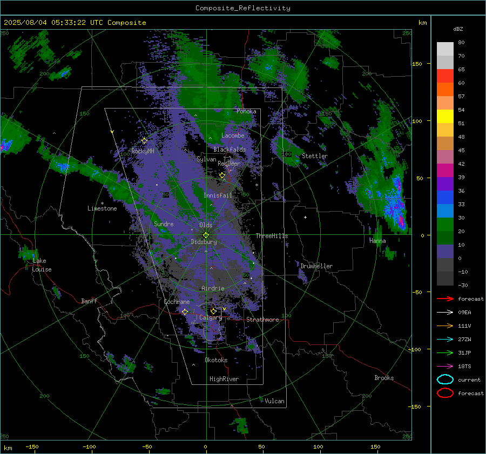The height and width of the screenshot is (454, 486).
Task: Click the Sundre city label
Action: coord(164,224)
